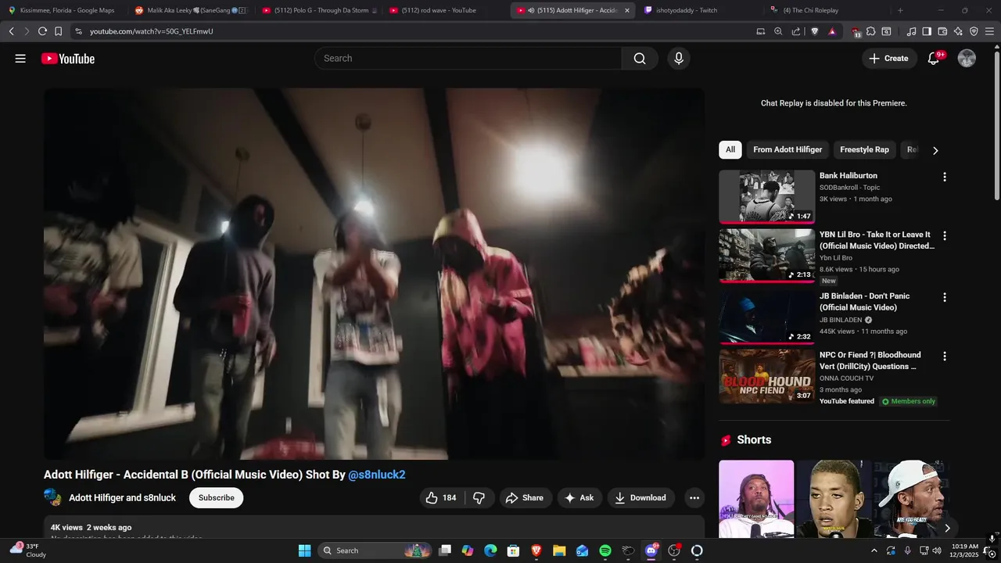1001x563 pixels.
Task: Toggle the microphone tray icon
Action: [x=907, y=550]
